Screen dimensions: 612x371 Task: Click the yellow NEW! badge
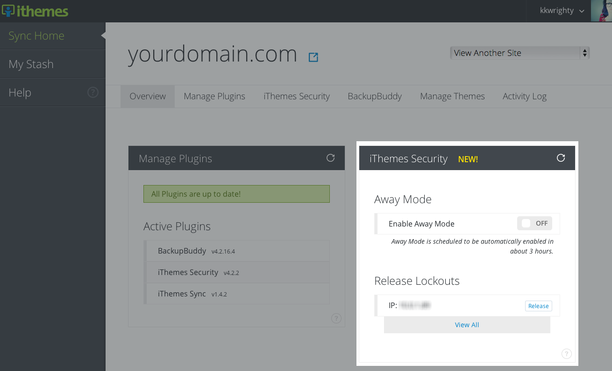(468, 159)
